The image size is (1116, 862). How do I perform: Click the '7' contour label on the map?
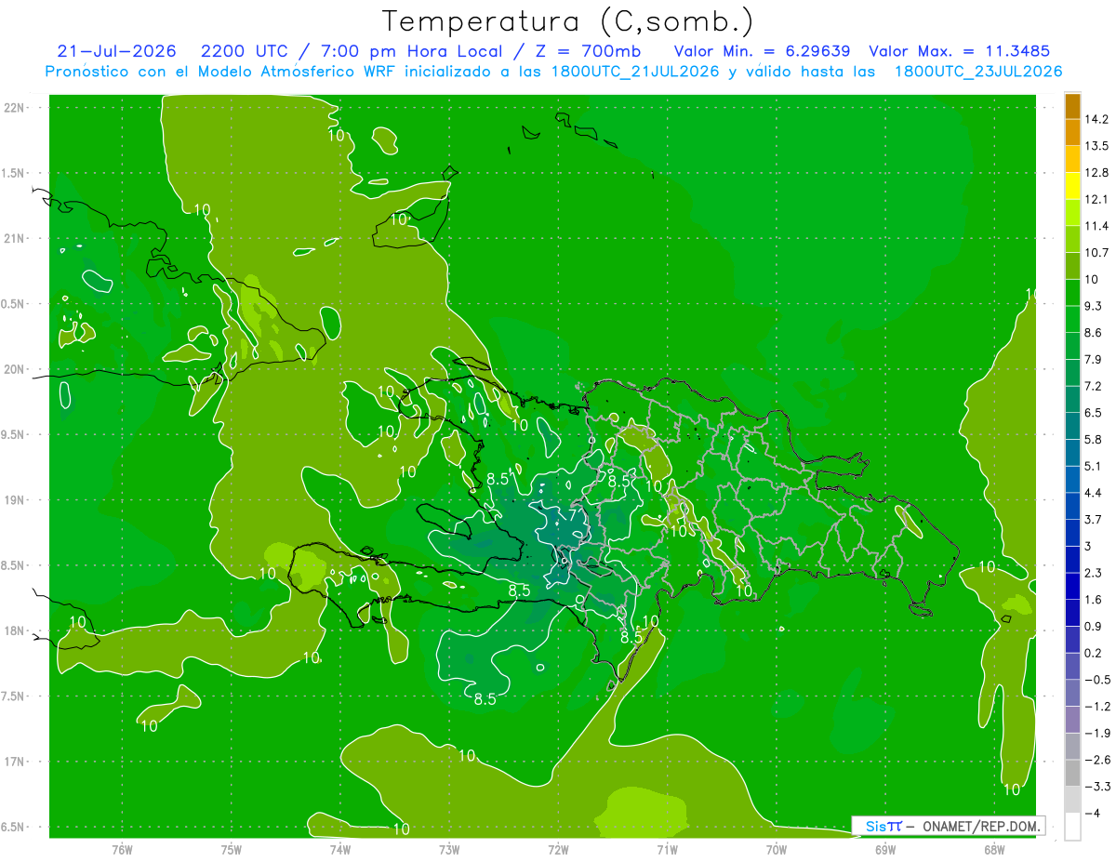point(574,514)
